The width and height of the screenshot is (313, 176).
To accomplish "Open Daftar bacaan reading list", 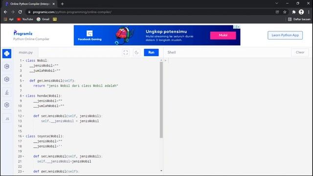I will pos(299,19).
